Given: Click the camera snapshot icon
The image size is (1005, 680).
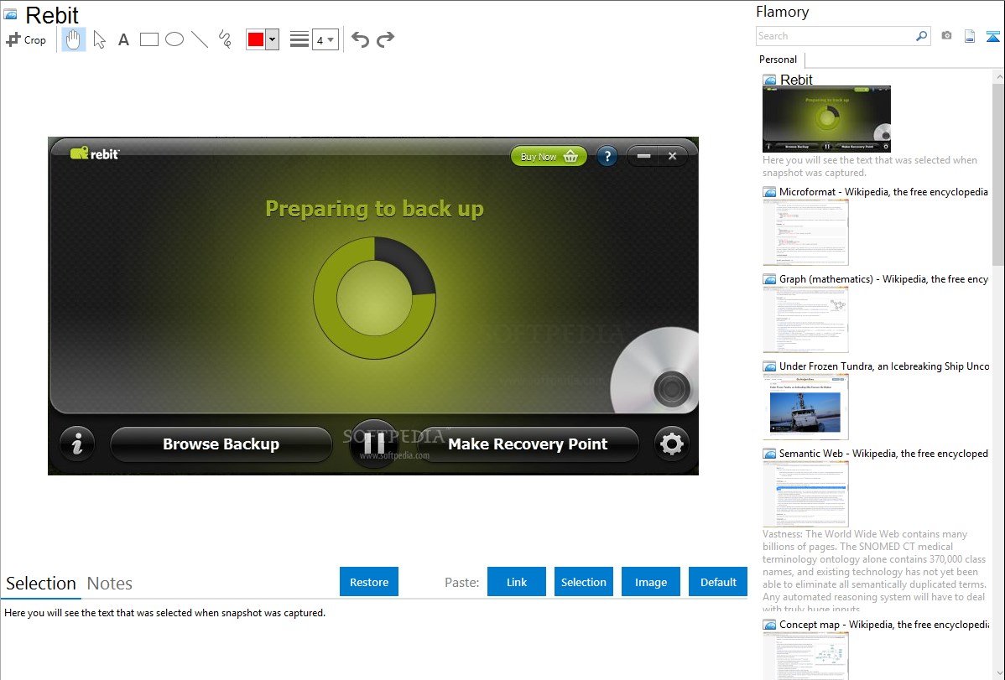Looking at the screenshot, I should pyautogui.click(x=946, y=36).
